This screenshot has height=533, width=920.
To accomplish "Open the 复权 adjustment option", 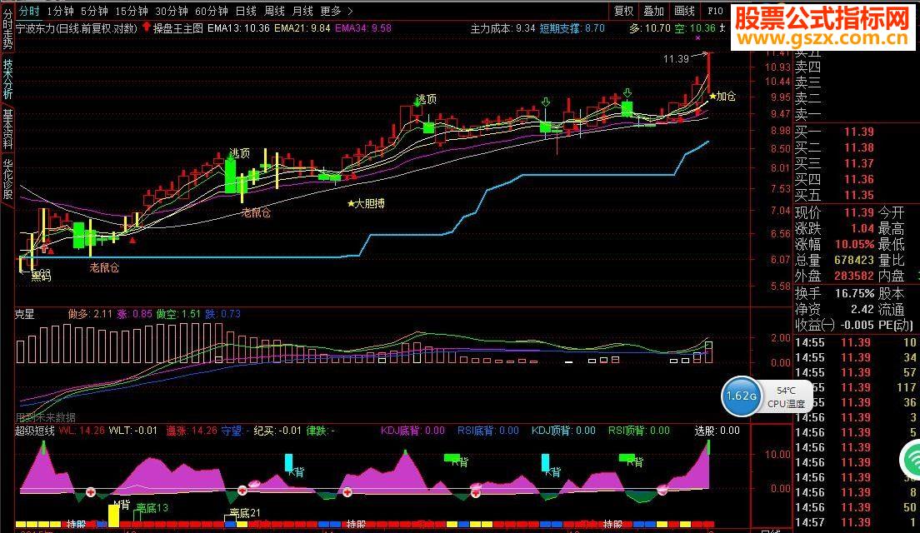I will (x=623, y=11).
